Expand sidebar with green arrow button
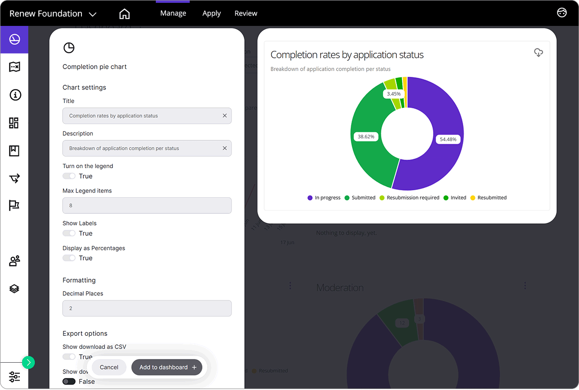Viewport: 579px width, 390px height. 28,362
